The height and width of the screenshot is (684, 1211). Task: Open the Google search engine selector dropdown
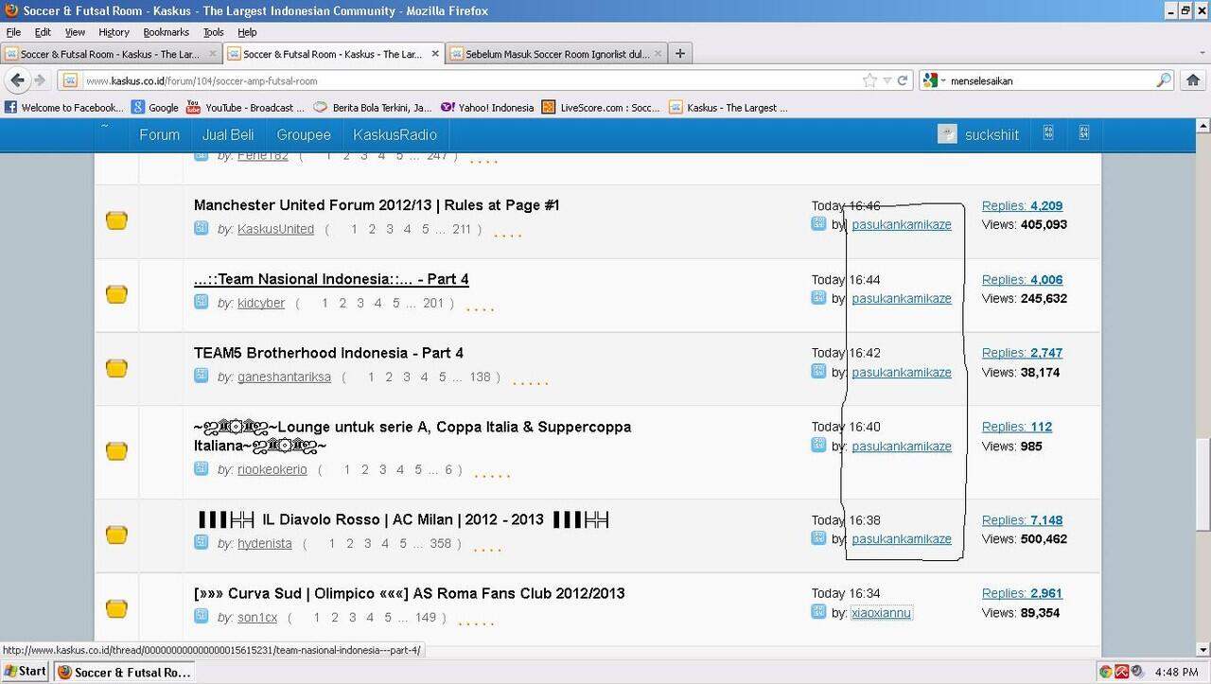pyautogui.click(x=935, y=80)
